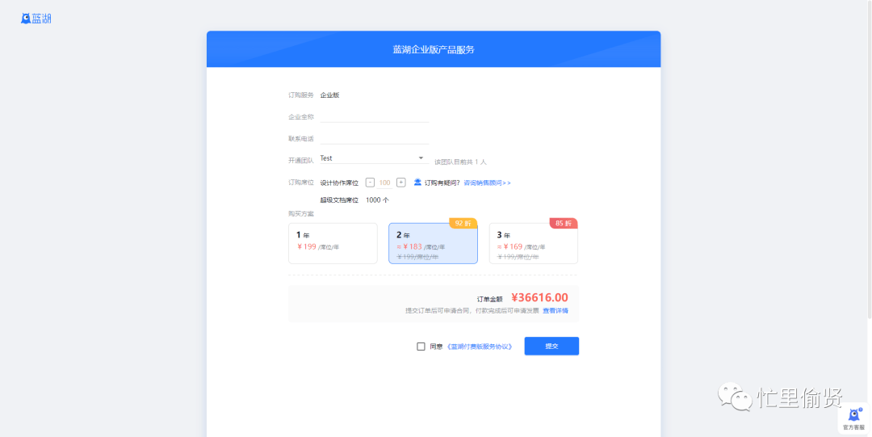Click the 蓝湖 logo in top-left
872x437 pixels.
tap(36, 18)
